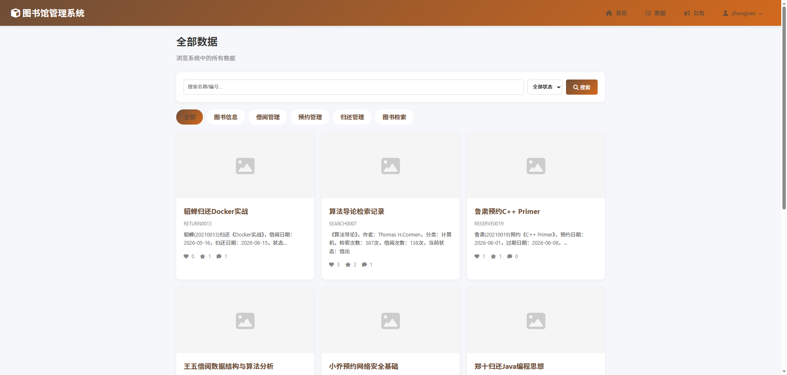Open comments icon on 貂蝉归还Docker实战 card
The height and width of the screenshot is (375, 787).
pos(219,257)
